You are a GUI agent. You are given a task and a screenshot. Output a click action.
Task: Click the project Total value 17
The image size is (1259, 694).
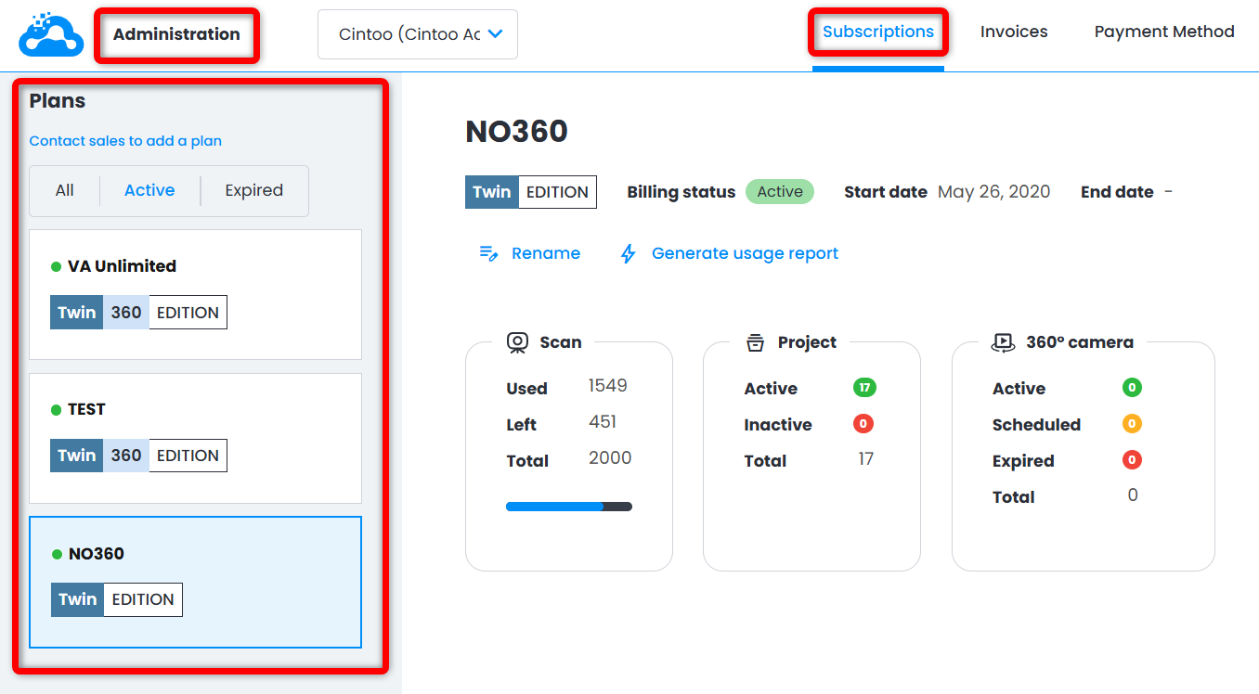(866, 459)
